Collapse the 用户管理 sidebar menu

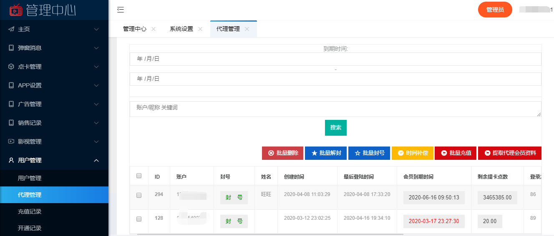click(x=54, y=160)
